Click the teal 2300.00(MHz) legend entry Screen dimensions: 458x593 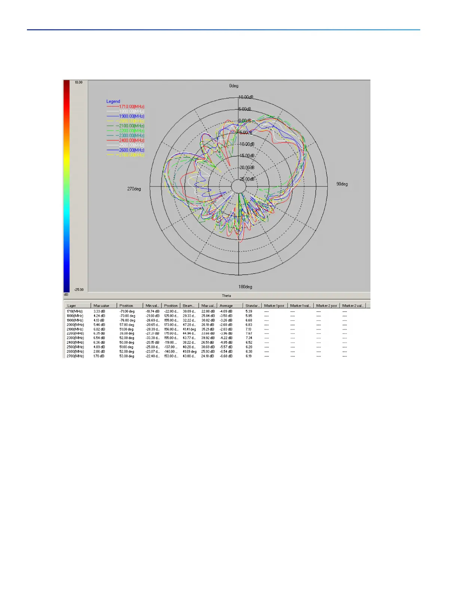(126, 136)
